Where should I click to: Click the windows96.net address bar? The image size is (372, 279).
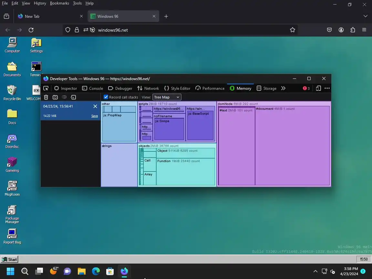coord(180,30)
